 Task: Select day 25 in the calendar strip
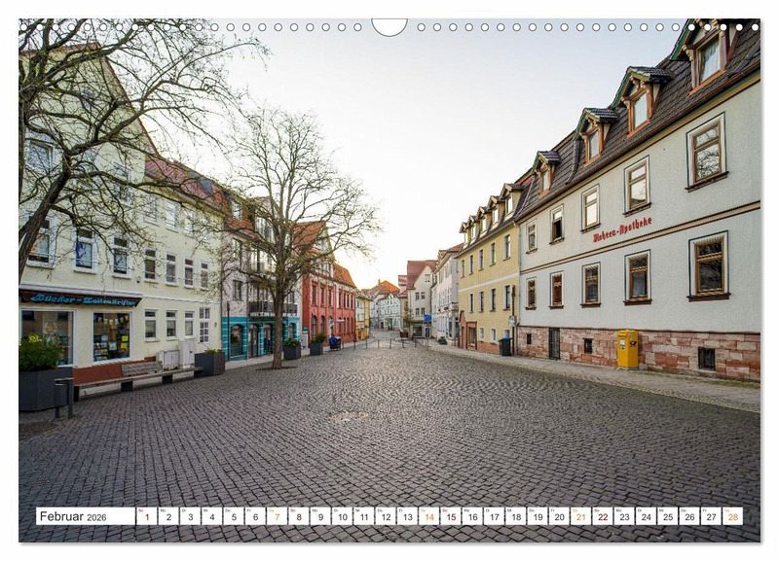(x=667, y=516)
